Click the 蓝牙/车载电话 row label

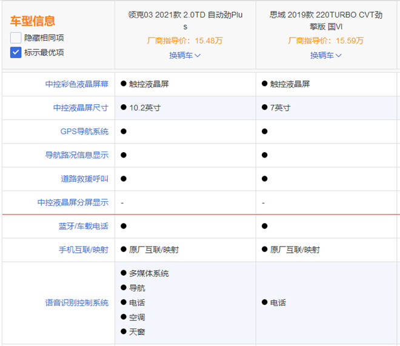[84, 226]
